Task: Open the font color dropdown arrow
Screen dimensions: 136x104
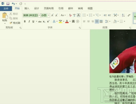Action: tap(70, 21)
